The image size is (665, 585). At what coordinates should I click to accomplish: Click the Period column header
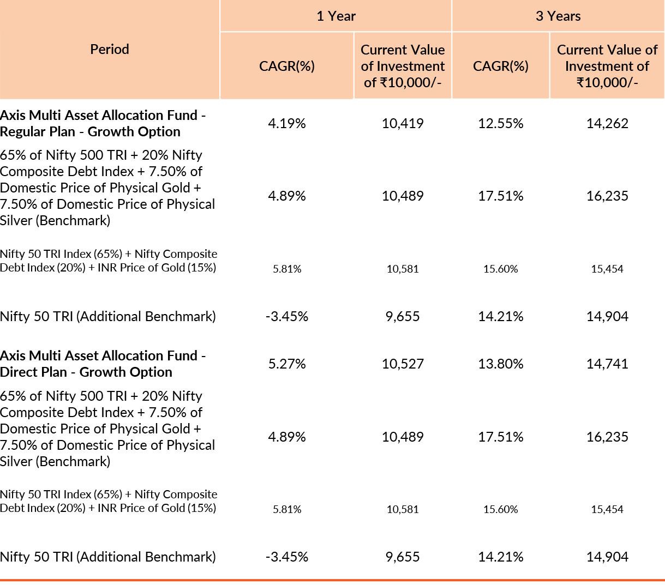(x=110, y=49)
